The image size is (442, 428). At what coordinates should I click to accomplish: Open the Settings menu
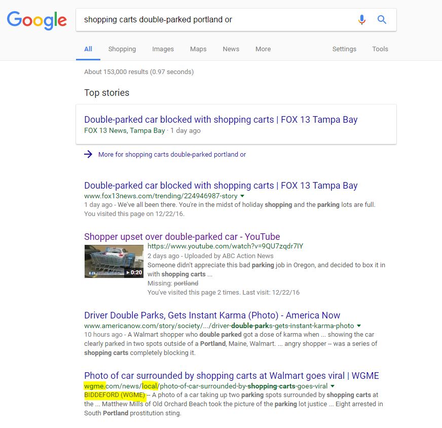pyautogui.click(x=344, y=49)
